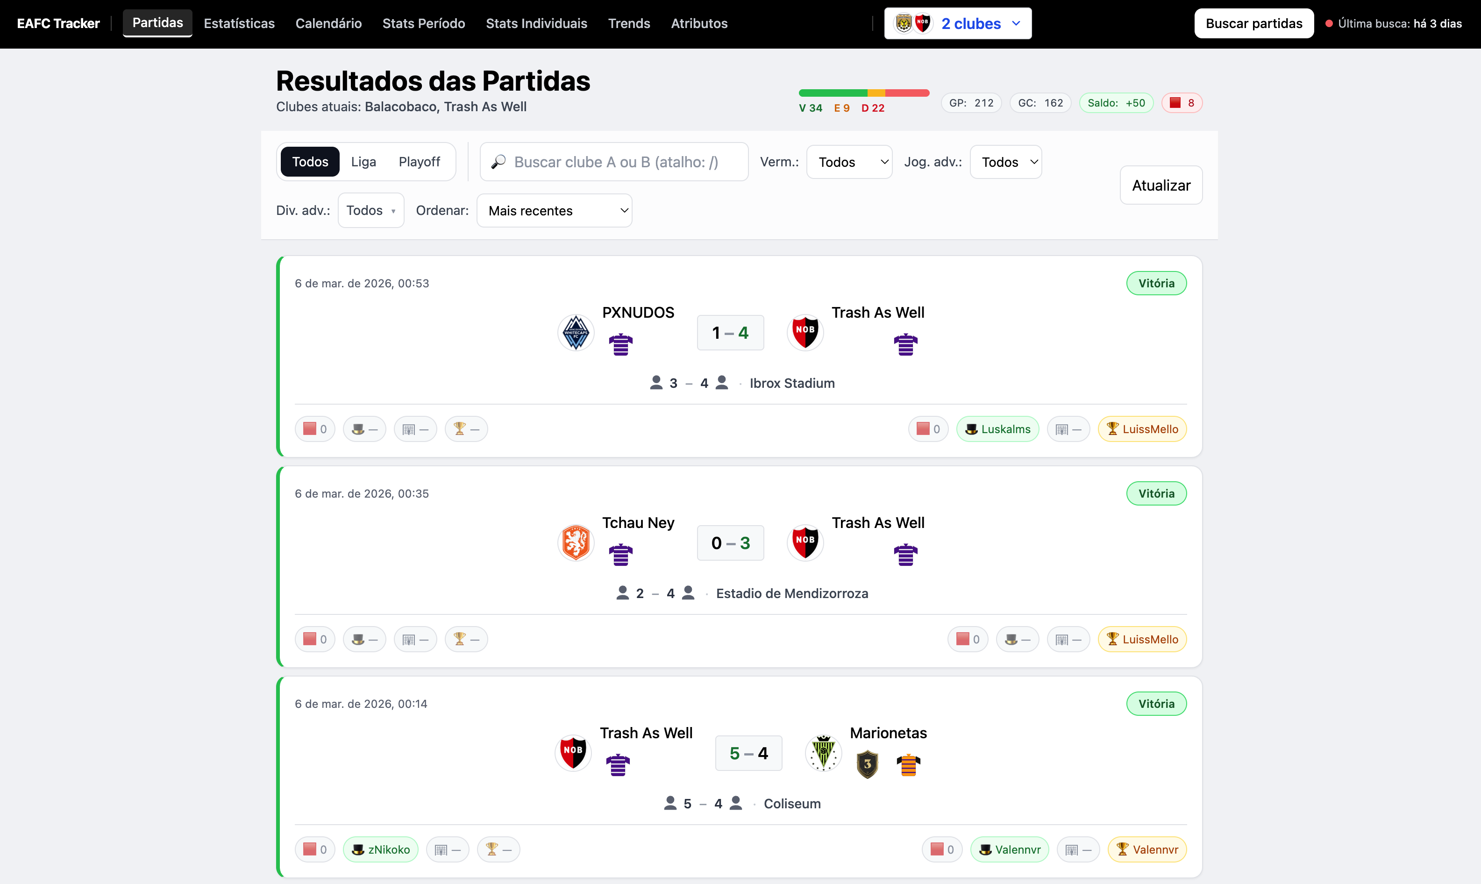The height and width of the screenshot is (884, 1481).
Task: Click the LuissMello trophy badge in PXNUDOS match
Action: click(x=1141, y=429)
